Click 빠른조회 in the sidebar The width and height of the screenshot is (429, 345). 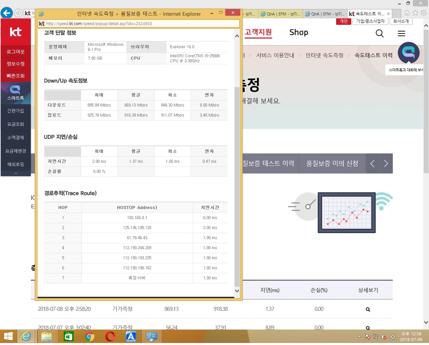tap(15, 76)
